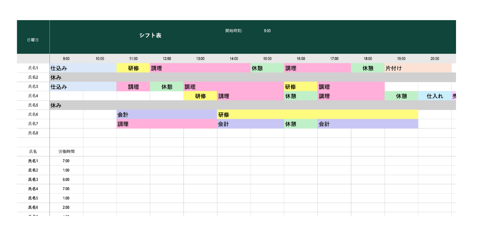Select the 開始時刻 label cell
Screen dimensions: 480x240
click(234, 31)
